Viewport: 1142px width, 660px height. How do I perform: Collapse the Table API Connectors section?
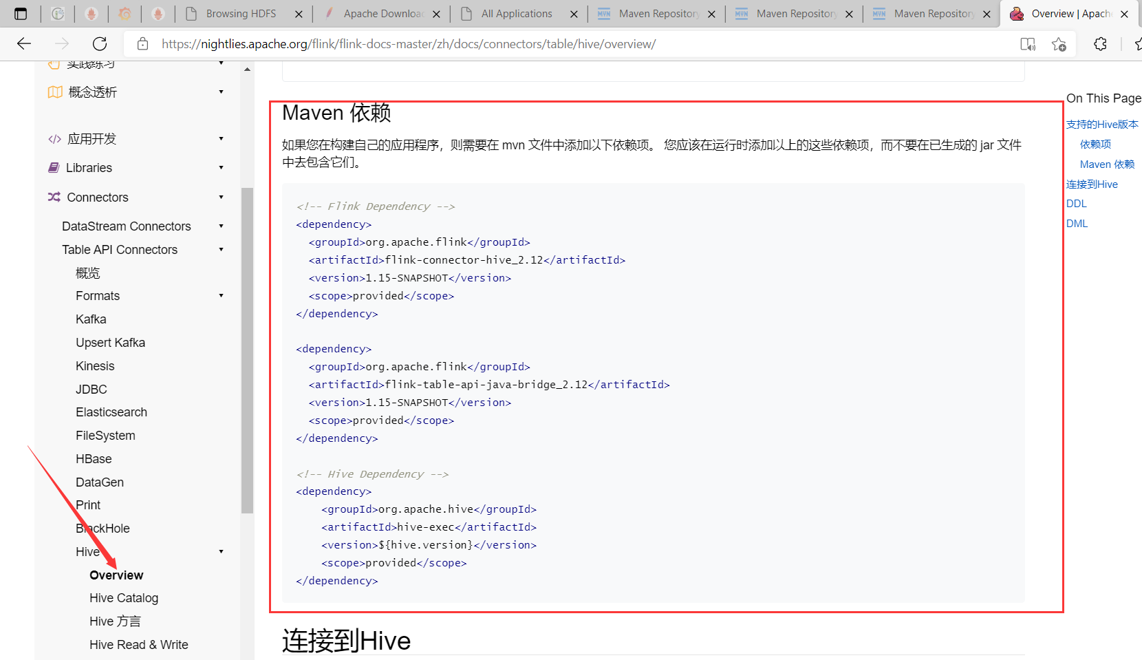pyautogui.click(x=221, y=249)
